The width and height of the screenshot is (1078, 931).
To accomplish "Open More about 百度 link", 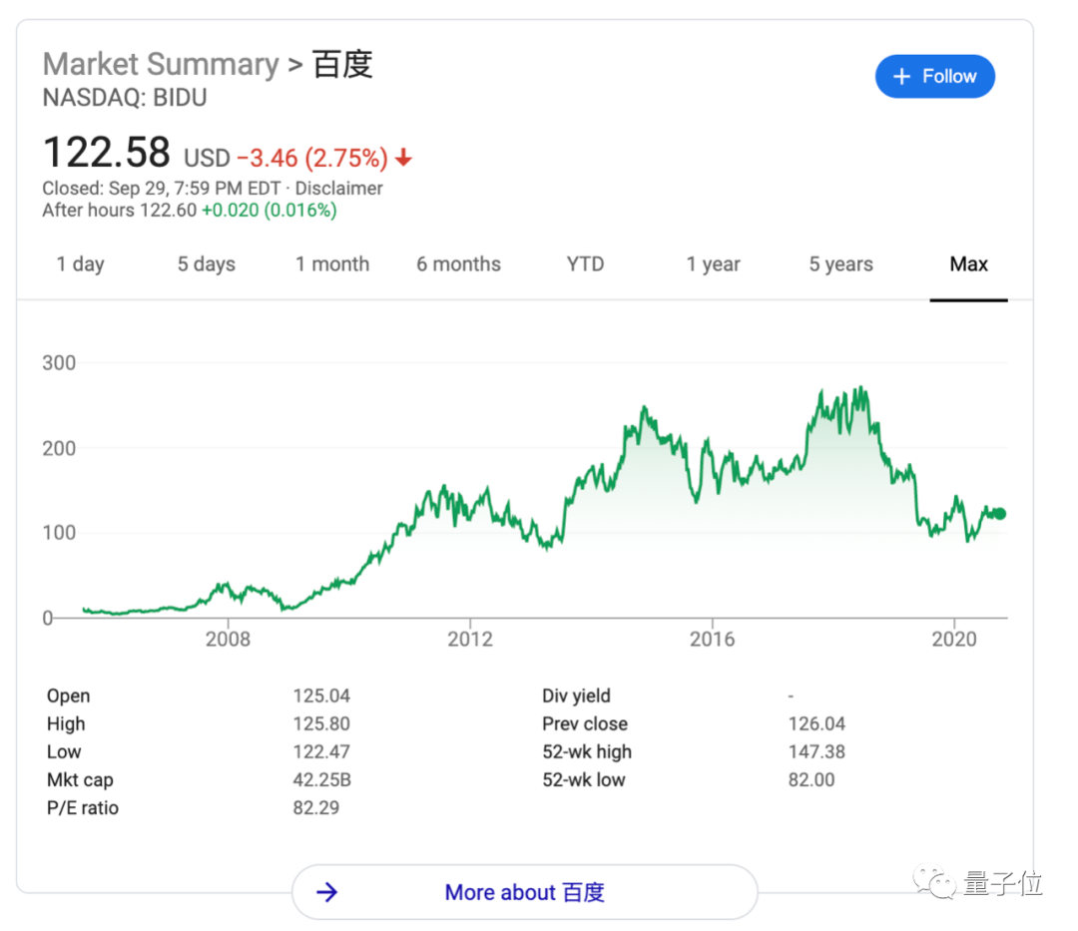I will (x=525, y=892).
